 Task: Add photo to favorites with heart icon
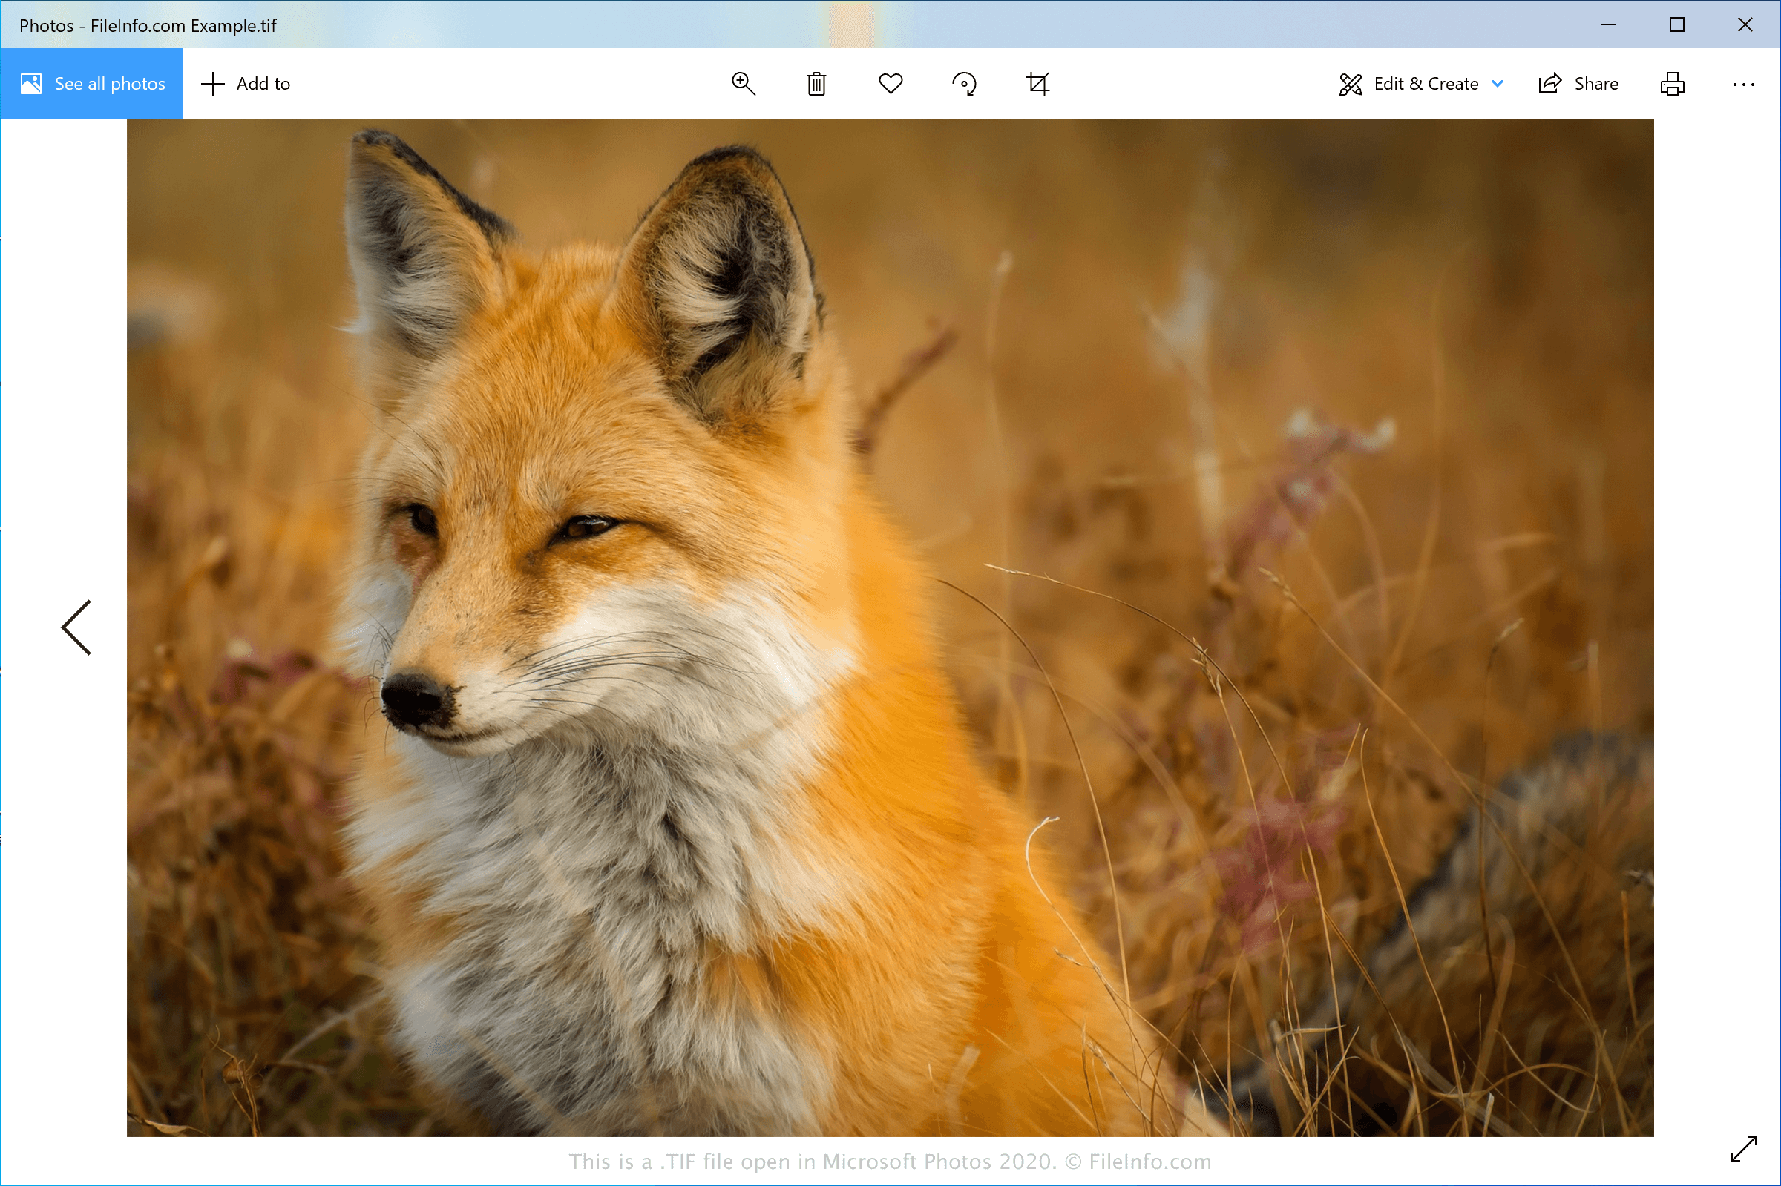890,84
